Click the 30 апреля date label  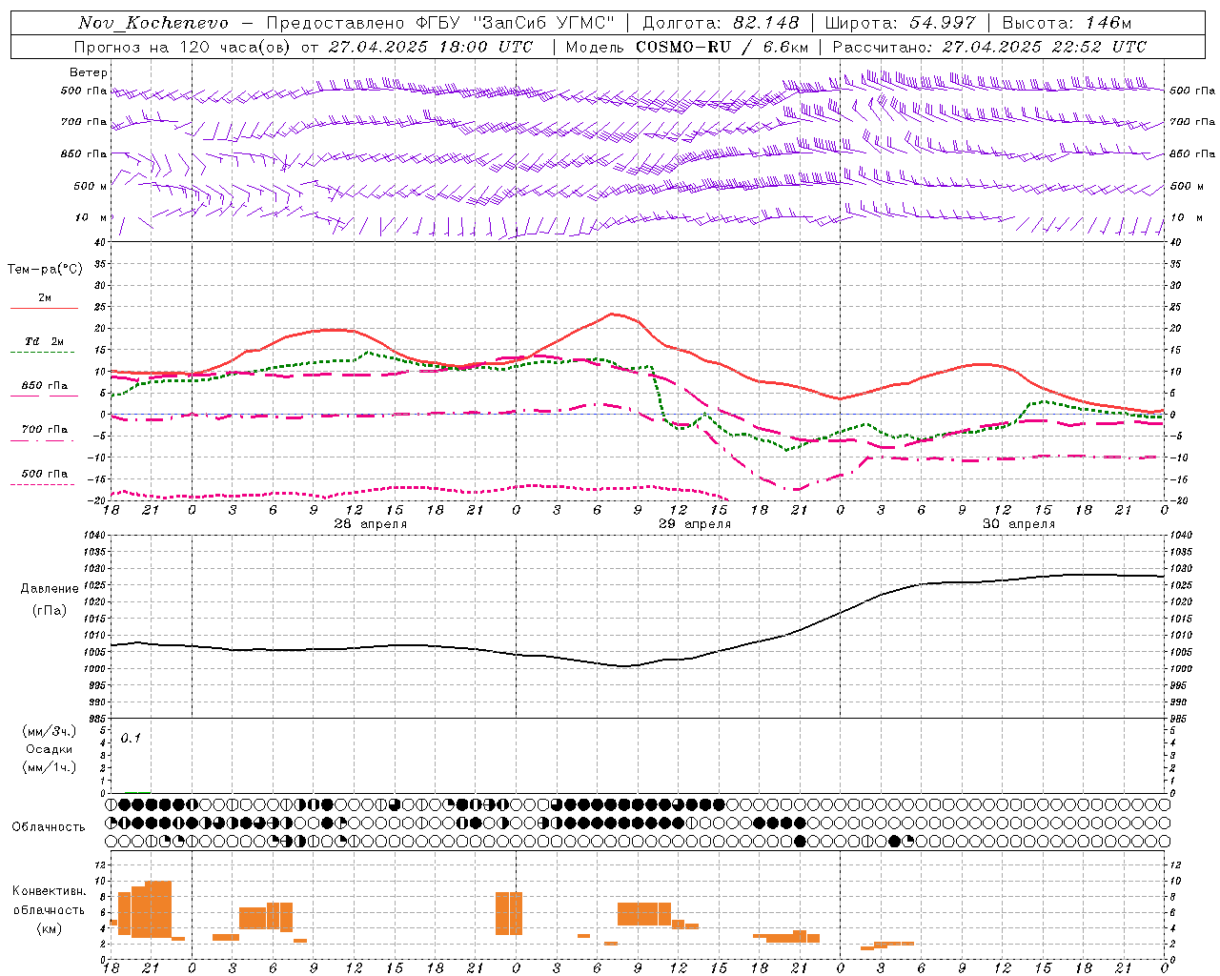1019,524
